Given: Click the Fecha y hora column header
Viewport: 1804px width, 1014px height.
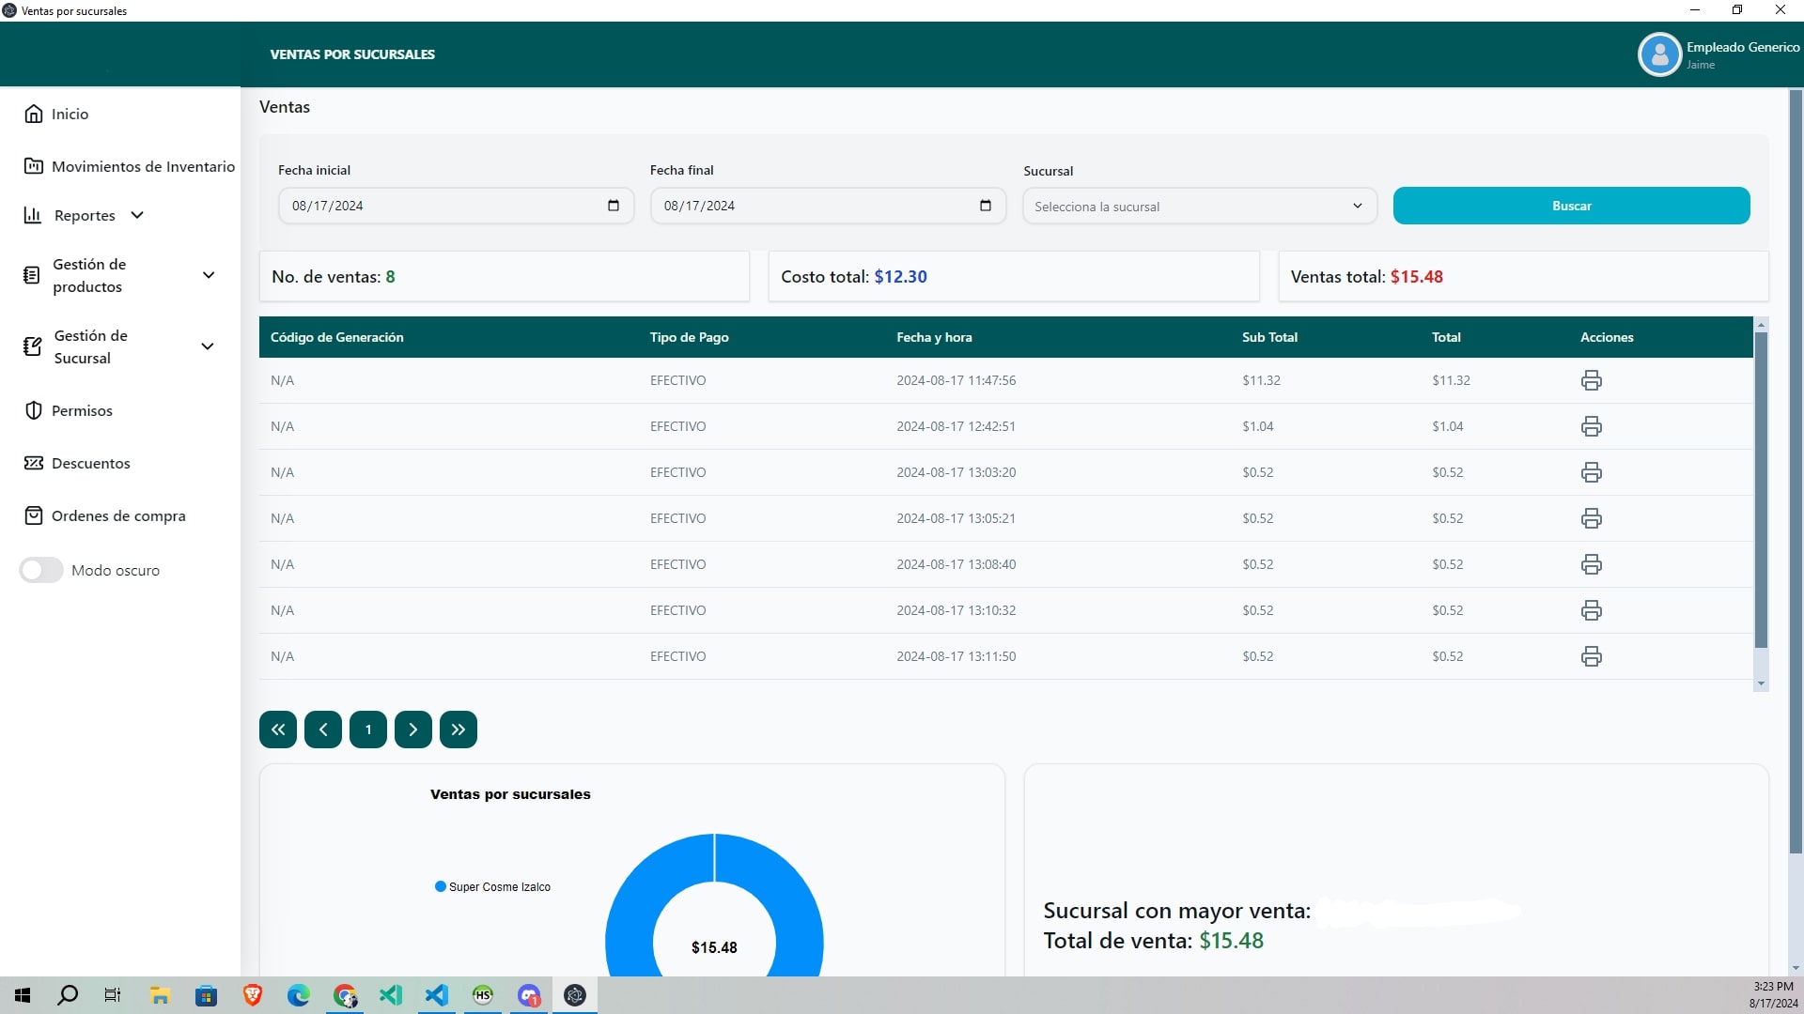Looking at the screenshot, I should [x=934, y=337].
